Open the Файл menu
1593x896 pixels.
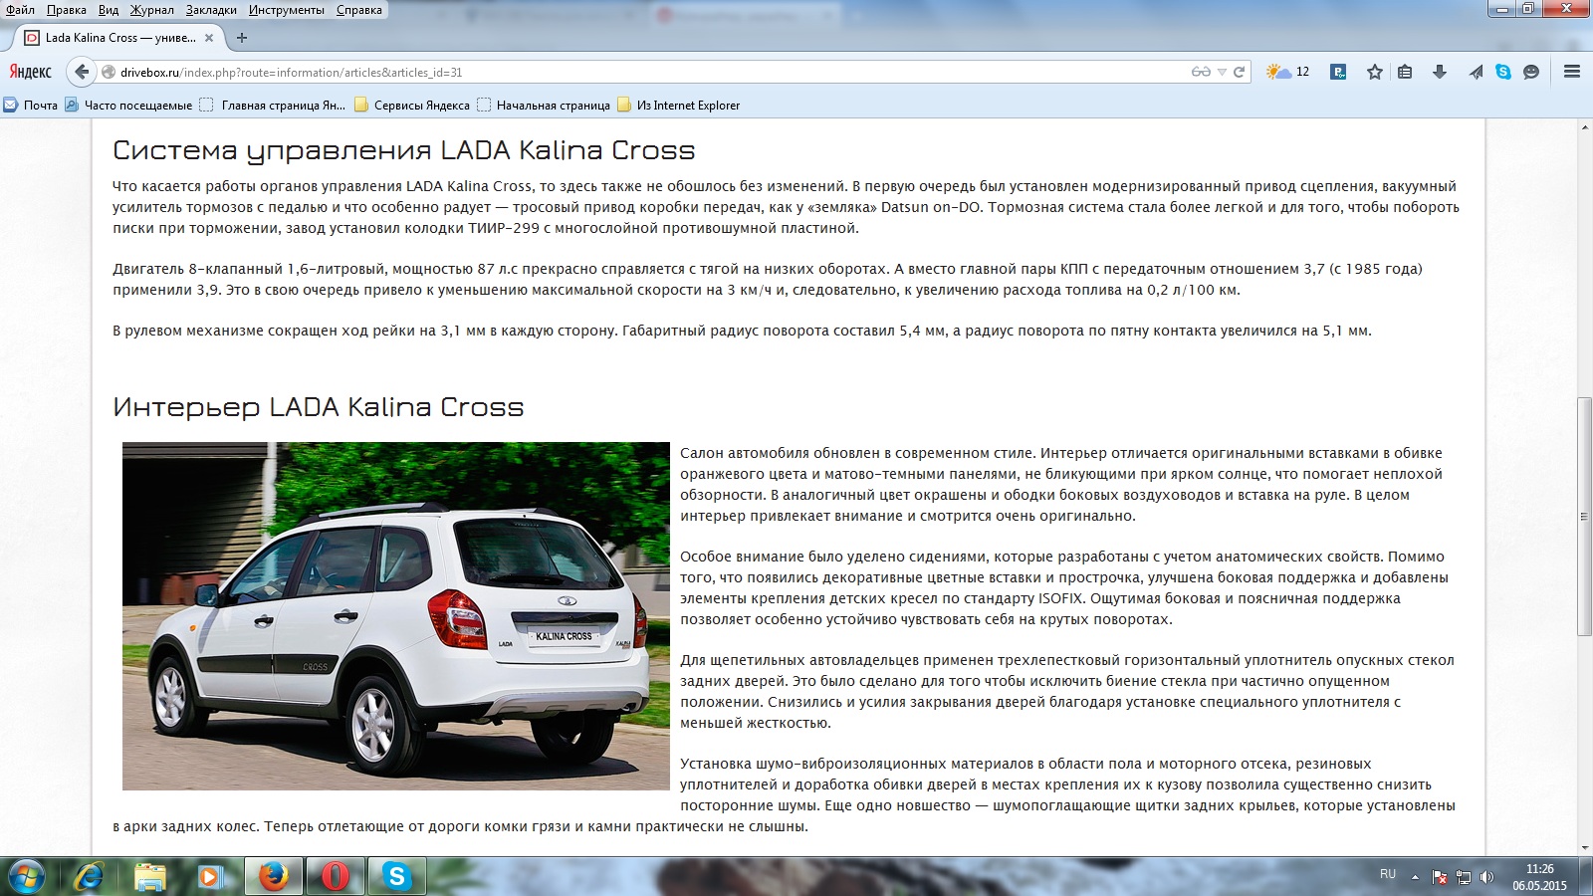coord(20,10)
